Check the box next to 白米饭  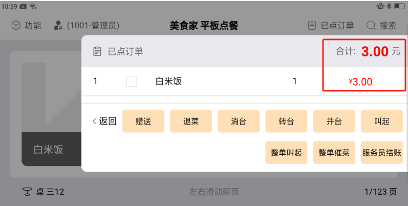coord(132,81)
